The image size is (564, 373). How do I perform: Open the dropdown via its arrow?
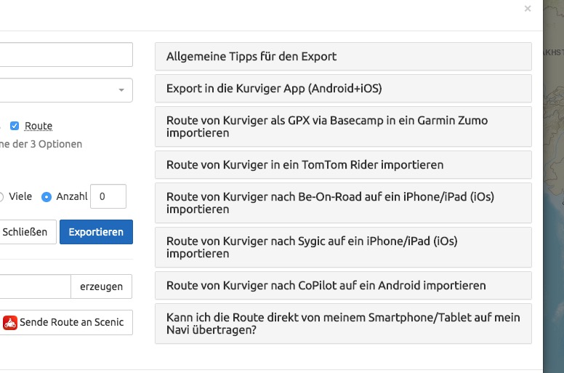(x=121, y=90)
